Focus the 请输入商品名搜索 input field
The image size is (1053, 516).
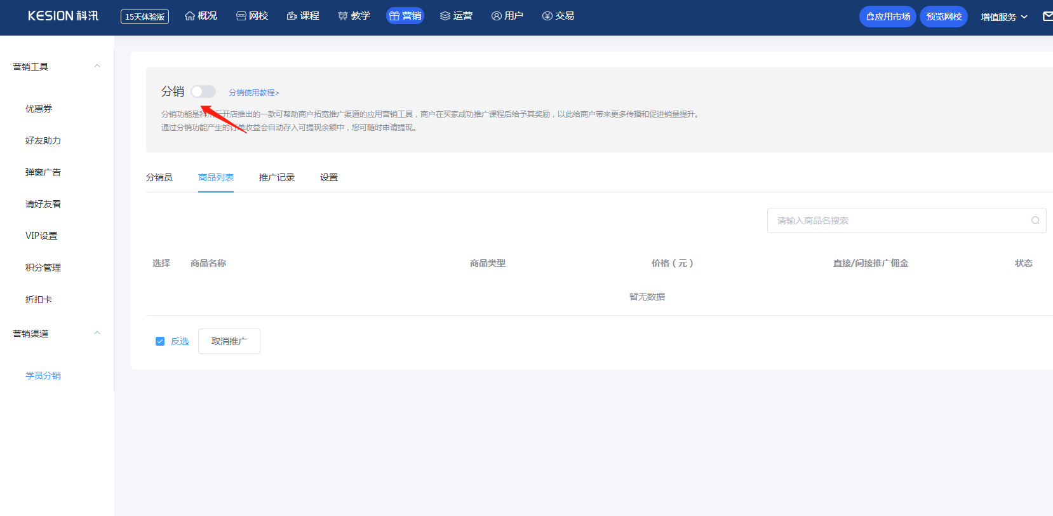907,221
